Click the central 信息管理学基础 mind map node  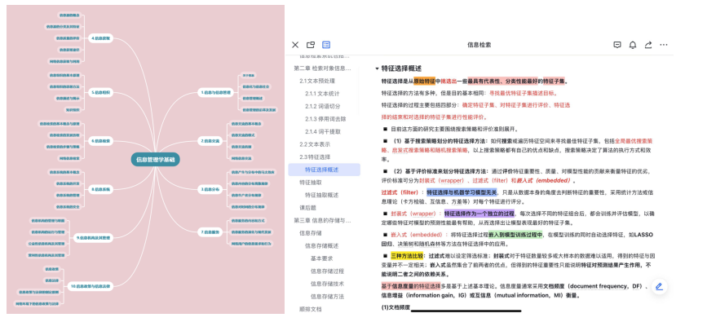155,159
